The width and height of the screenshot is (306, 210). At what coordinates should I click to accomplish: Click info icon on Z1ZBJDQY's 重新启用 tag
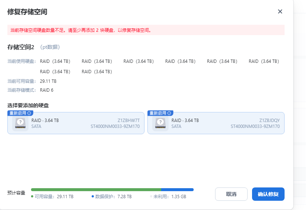(x=169, y=113)
